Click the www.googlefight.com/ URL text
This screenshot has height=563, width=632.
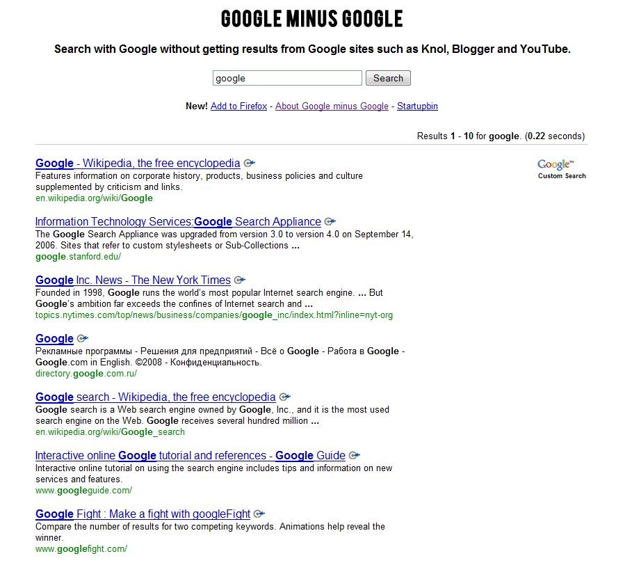pyautogui.click(x=81, y=549)
